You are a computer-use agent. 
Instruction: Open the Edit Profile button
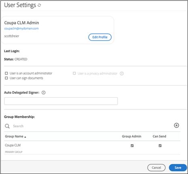(100, 37)
